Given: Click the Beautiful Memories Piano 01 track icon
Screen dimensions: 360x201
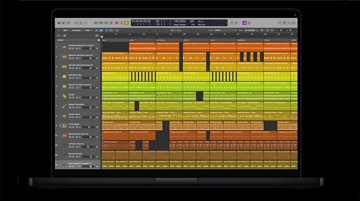Looking at the screenshot, I should coord(64,57).
